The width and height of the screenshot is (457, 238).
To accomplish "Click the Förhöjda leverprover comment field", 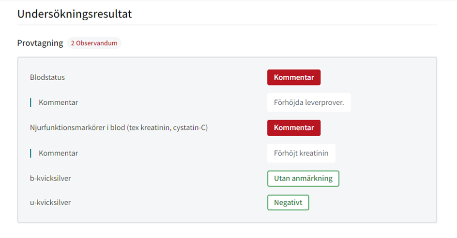I will click(309, 102).
